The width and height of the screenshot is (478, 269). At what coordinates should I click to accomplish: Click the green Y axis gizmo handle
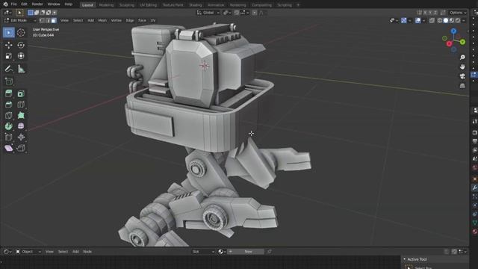(x=462, y=42)
